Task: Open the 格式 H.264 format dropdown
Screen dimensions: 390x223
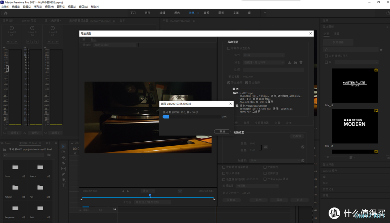Action: (x=263, y=55)
